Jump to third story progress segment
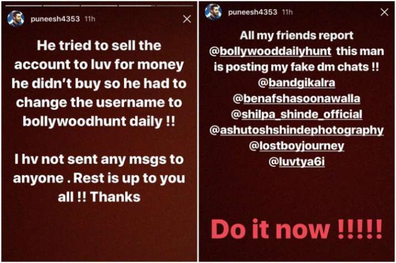The width and height of the screenshot is (396, 263). (x=99, y=6)
